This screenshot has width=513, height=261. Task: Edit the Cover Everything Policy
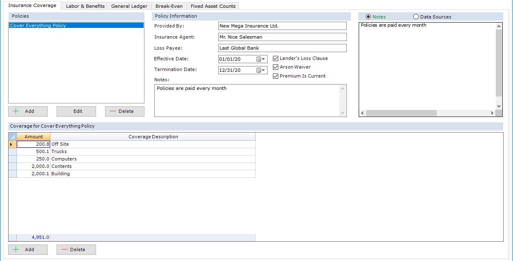[76, 111]
